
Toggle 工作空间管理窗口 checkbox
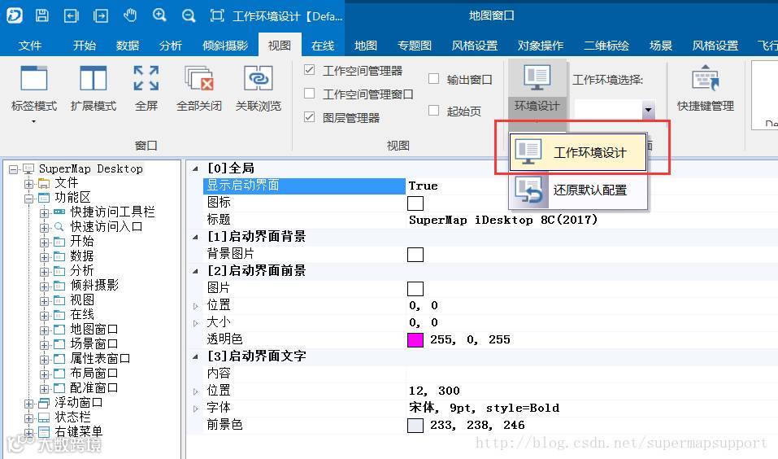tap(309, 93)
